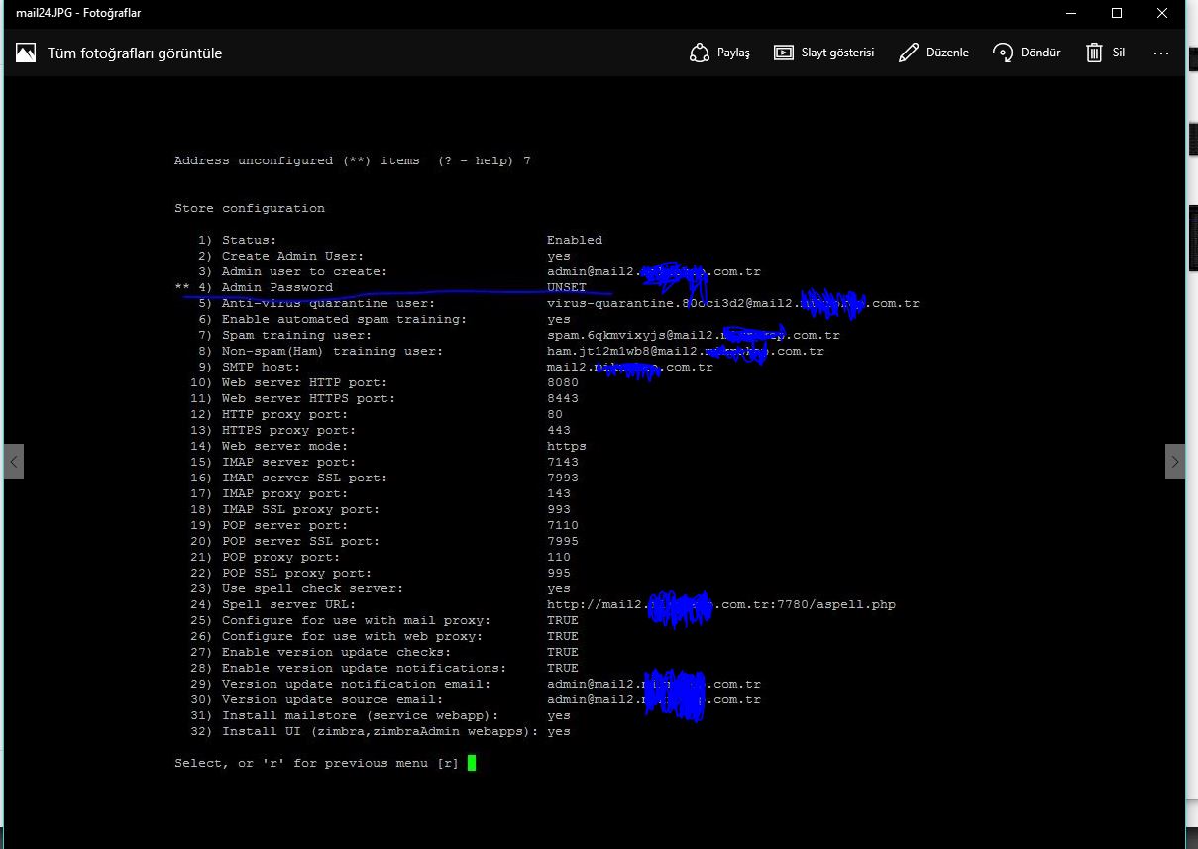
Task: Click '20) POP server SSL port:' line
Action: point(285,541)
